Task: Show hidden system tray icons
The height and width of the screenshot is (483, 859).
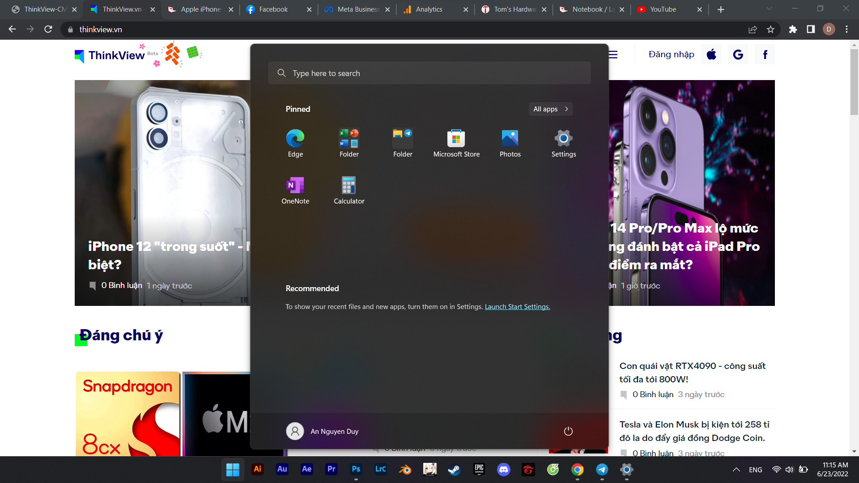Action: pos(736,470)
